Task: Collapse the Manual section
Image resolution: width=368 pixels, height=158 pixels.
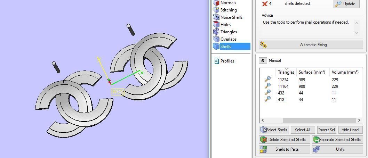Action: [x=263, y=60]
